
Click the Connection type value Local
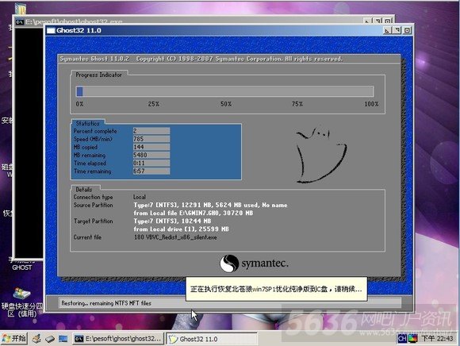coord(140,197)
